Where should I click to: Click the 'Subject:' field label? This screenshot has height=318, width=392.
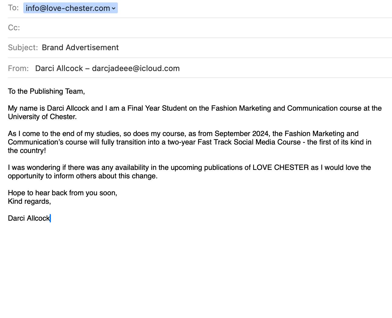pos(23,48)
